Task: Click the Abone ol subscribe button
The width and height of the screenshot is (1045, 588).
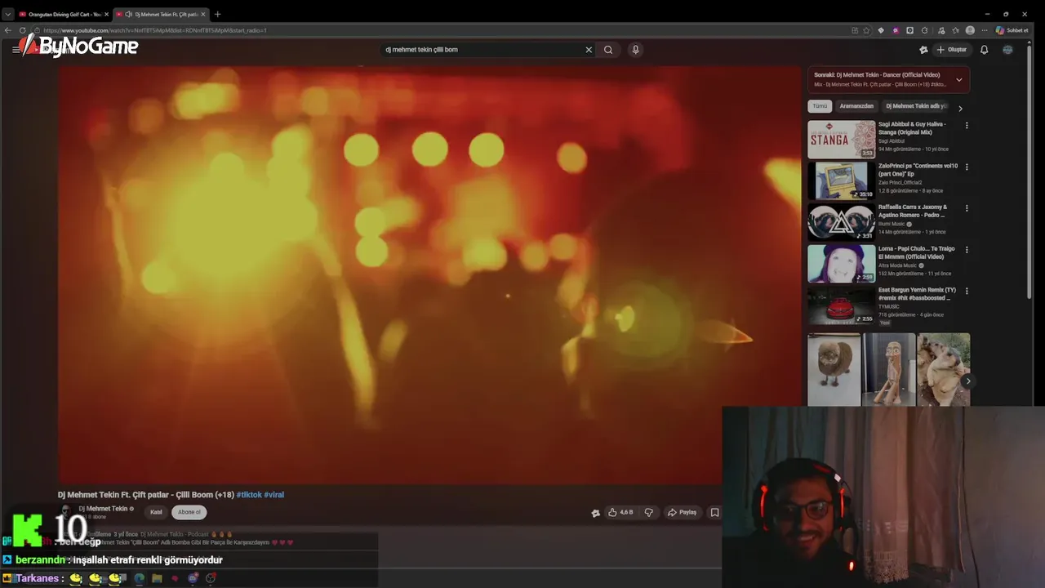Action: [x=189, y=512]
